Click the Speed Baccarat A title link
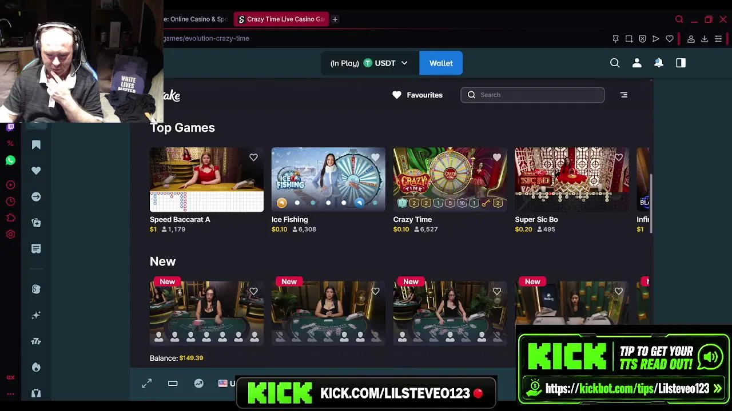 pyautogui.click(x=180, y=219)
